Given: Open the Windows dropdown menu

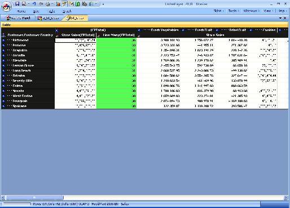Looking at the screenshot, I should click(252, 11).
